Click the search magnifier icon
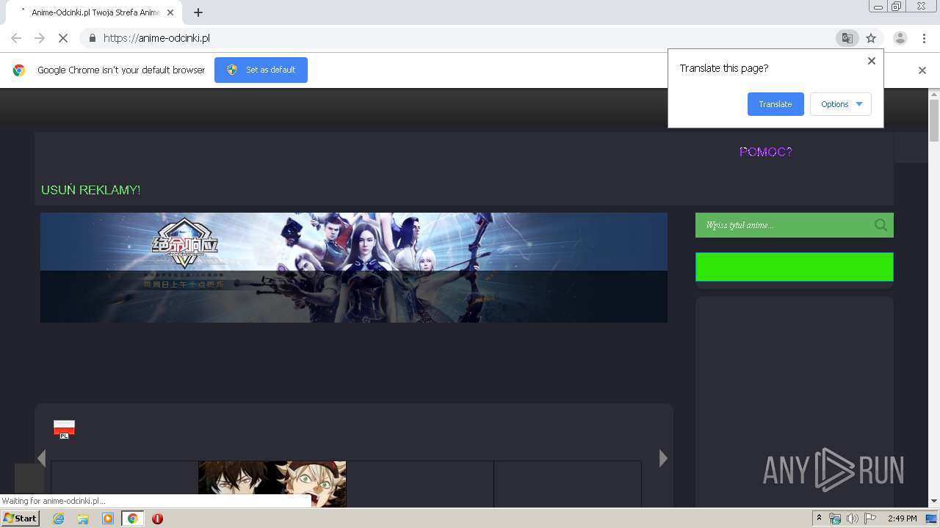 [x=881, y=225]
